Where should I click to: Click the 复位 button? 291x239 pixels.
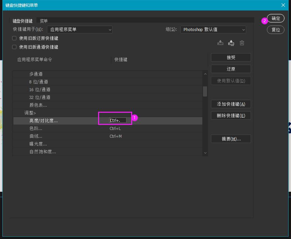276,30
